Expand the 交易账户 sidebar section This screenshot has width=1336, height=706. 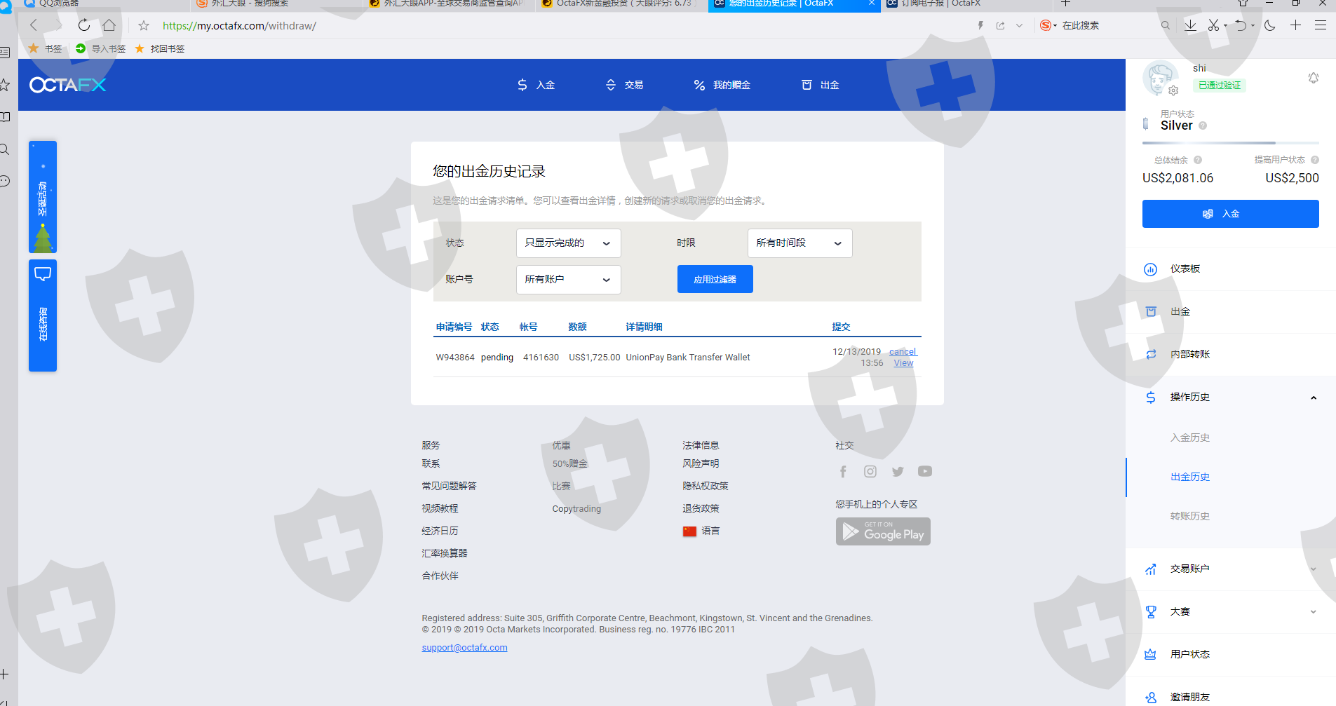pyautogui.click(x=1314, y=569)
